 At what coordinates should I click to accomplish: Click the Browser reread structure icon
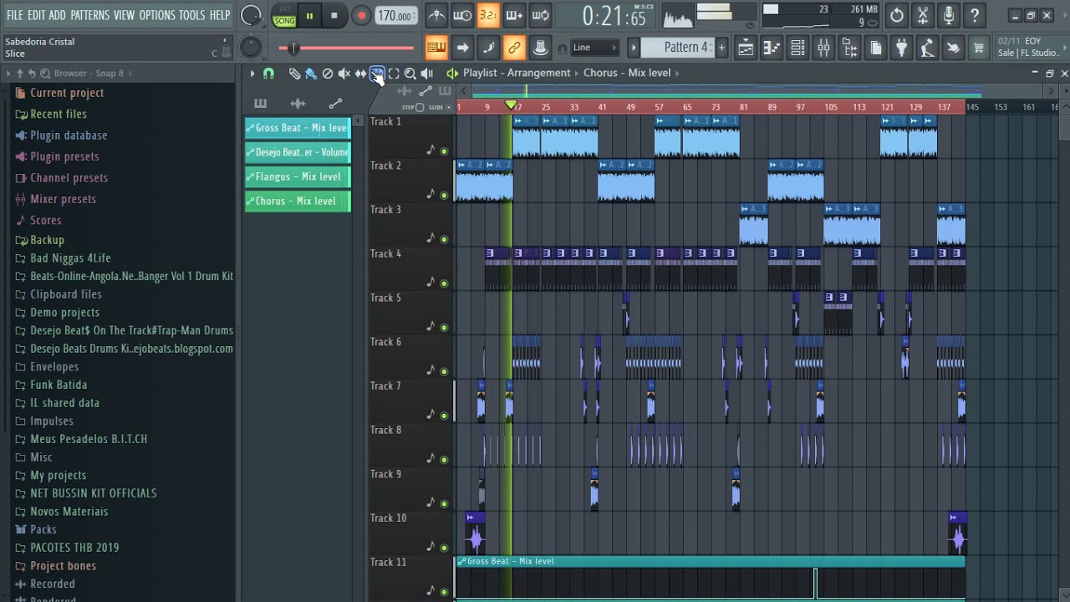(33, 74)
